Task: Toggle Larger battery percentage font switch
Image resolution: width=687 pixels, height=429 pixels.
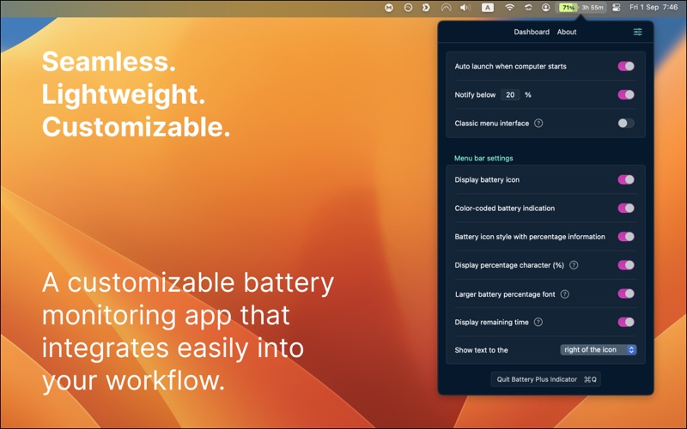Action: click(x=626, y=293)
